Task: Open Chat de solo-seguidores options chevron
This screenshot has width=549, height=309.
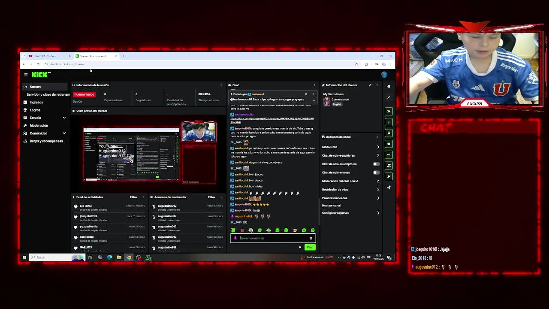Action: point(378,155)
